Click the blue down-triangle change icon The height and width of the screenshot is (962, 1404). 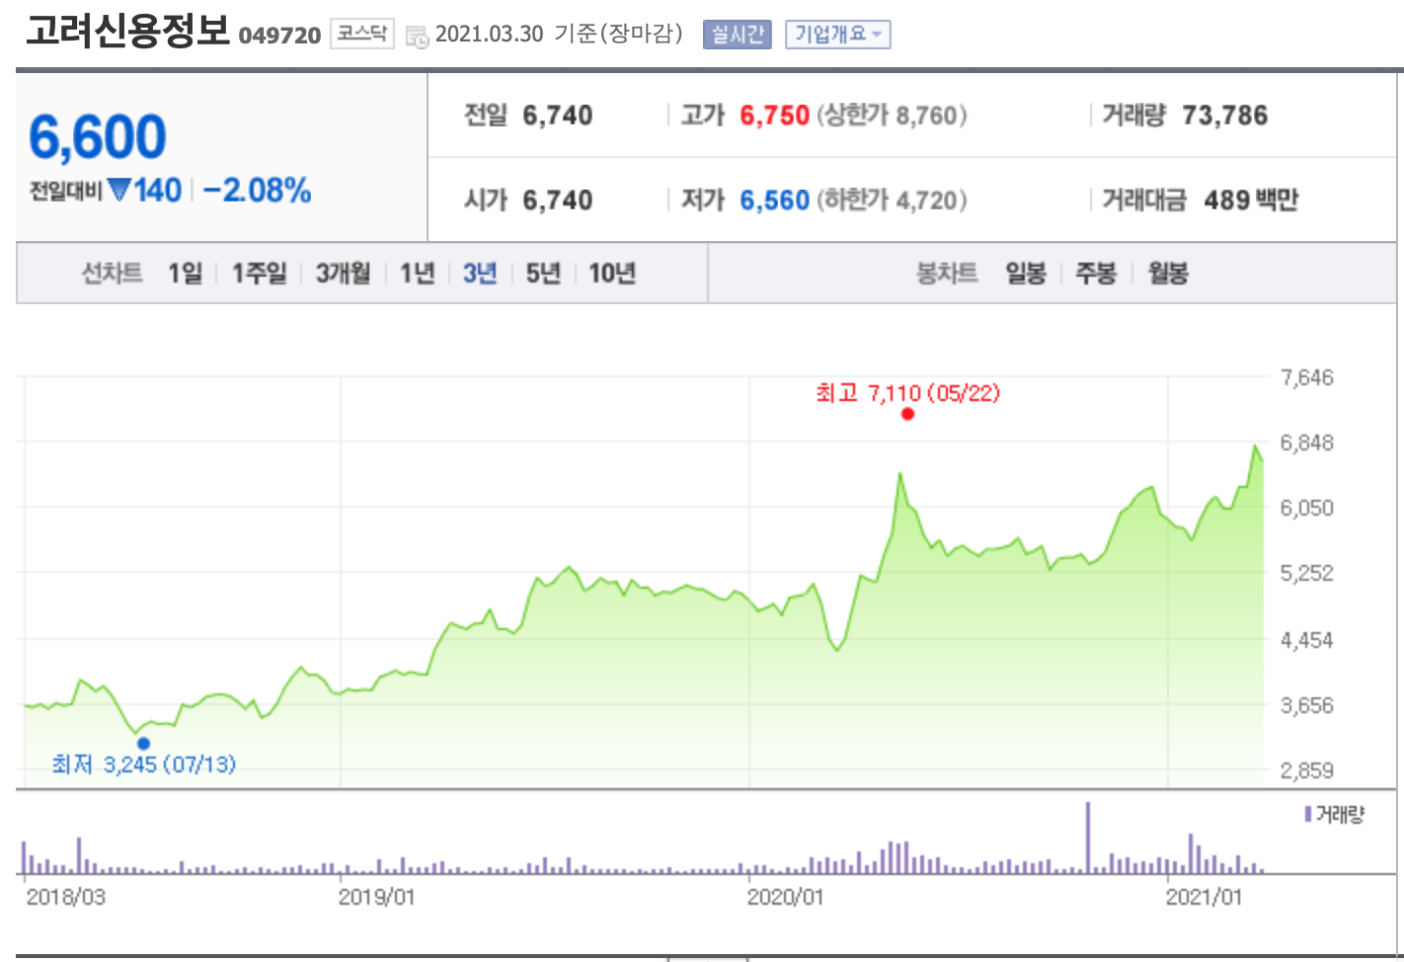(x=118, y=190)
